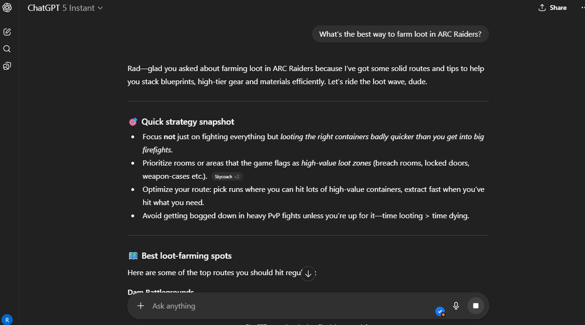Expand the ChatGPT 5 Instant model dropdown
This screenshot has width=585, height=325.
[x=65, y=8]
